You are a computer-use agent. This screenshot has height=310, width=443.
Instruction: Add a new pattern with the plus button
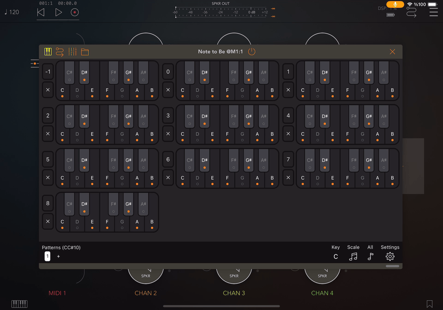click(x=58, y=256)
